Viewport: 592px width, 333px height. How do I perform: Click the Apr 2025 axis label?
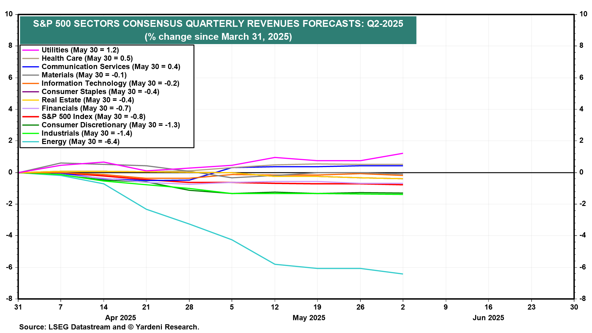pyautogui.click(x=121, y=318)
